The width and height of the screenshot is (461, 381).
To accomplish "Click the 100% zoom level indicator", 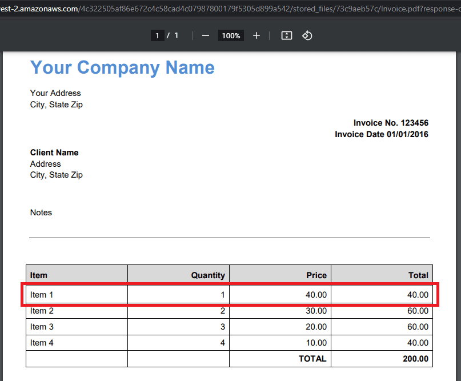I will pyautogui.click(x=231, y=35).
